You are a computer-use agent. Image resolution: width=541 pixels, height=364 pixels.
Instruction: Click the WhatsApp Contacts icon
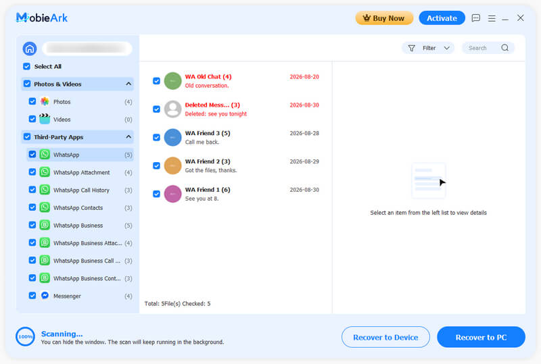[45, 207]
